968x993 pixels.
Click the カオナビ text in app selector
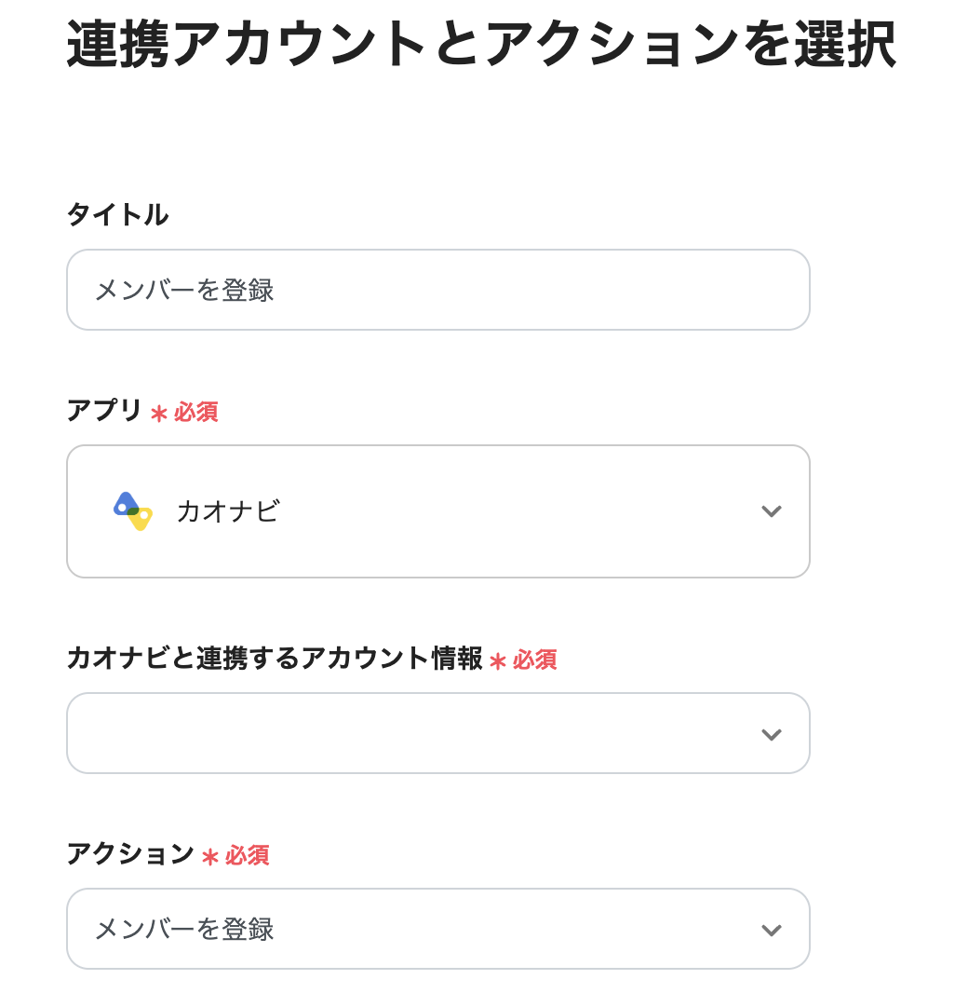point(228,511)
